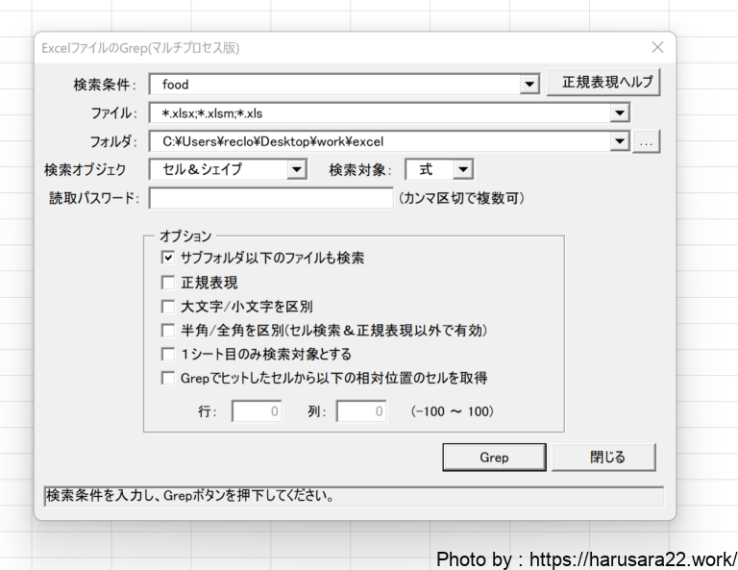Screen dimensions: 738x570
Task: Open the 検索オブジェクト セル＆シェイプ dropdown
Action: coord(296,170)
